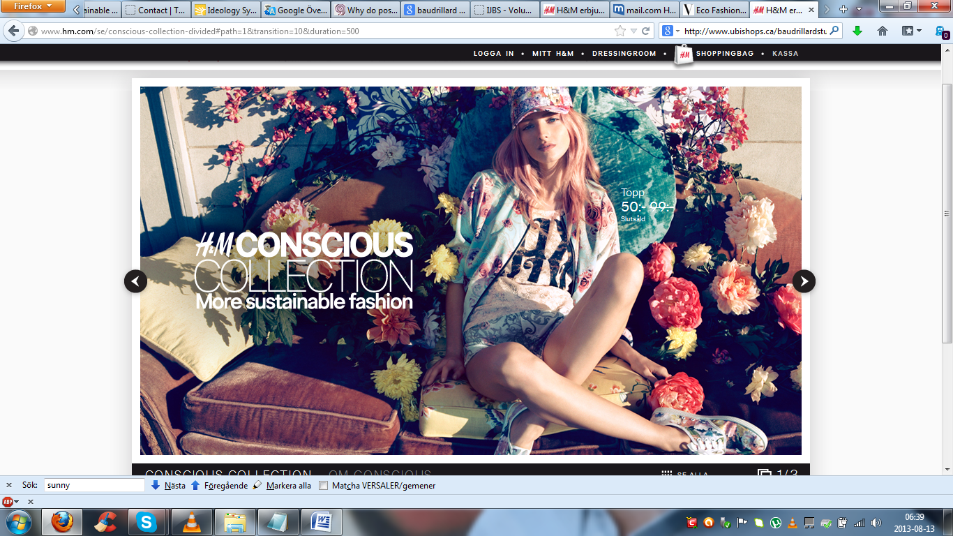Click the Nästa find button
The width and height of the screenshot is (953, 536).
[x=169, y=485]
